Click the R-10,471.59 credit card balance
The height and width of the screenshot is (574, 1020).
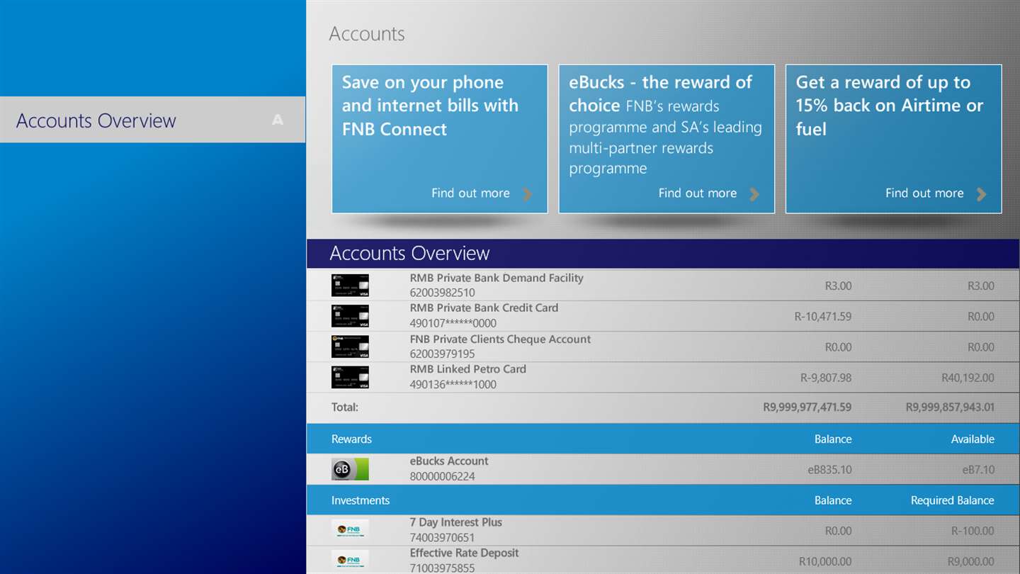823,317
